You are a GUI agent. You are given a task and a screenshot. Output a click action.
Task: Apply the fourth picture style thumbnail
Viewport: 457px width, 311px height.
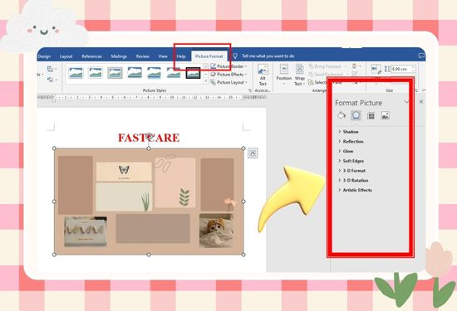tap(135, 73)
